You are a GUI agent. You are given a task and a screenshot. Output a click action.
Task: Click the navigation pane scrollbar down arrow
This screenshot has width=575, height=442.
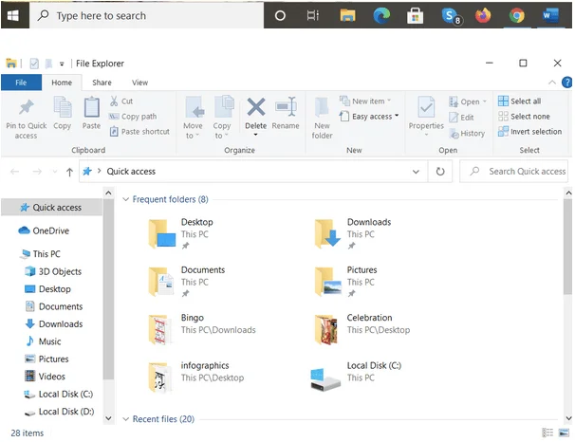(108, 417)
